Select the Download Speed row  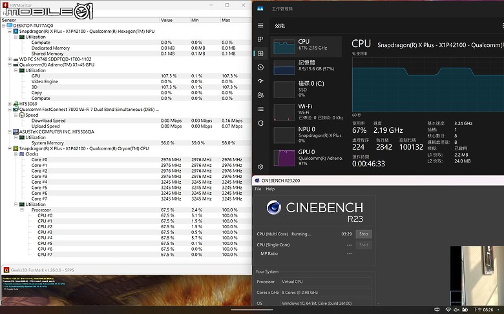126,121
